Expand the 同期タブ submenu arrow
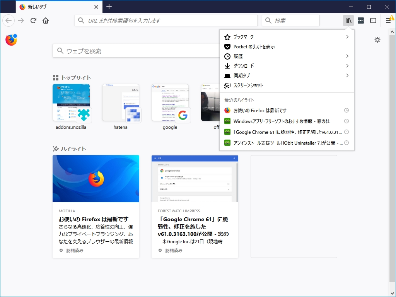The image size is (396, 297). tap(348, 75)
